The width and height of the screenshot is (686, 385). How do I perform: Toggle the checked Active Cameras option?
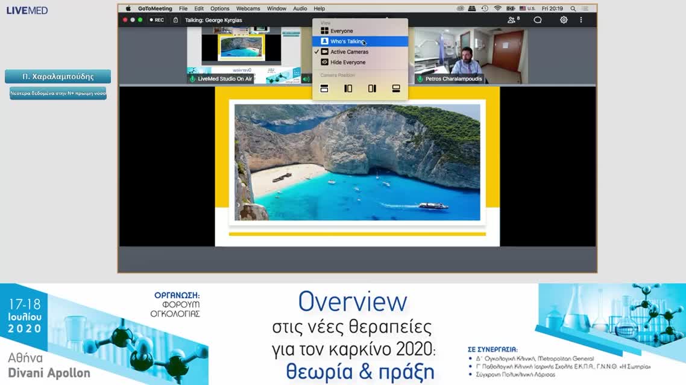coord(349,52)
